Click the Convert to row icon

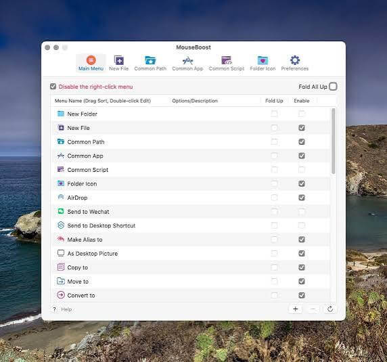[x=61, y=295]
